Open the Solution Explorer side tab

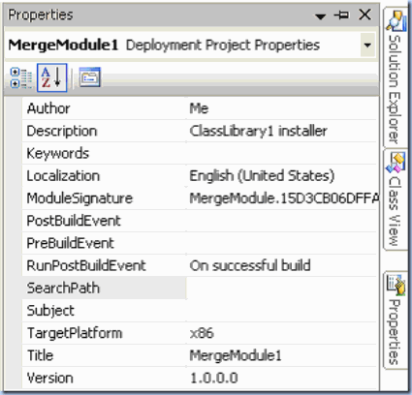pos(395,77)
